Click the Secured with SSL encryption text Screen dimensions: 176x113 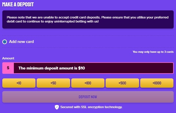(91, 107)
